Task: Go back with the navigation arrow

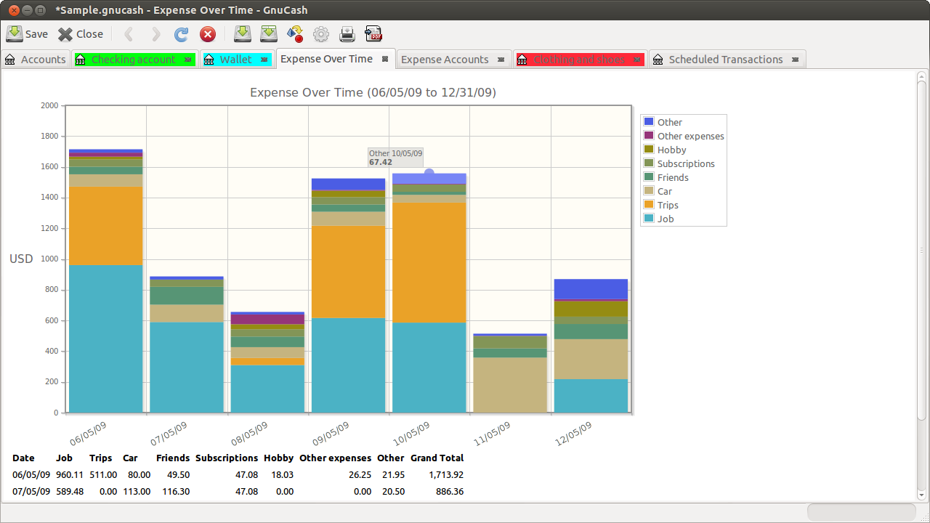Action: 127,34
